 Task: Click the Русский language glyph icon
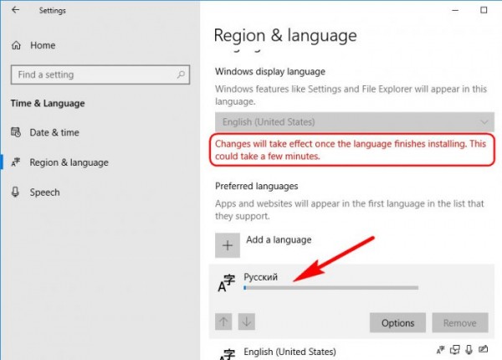click(227, 284)
